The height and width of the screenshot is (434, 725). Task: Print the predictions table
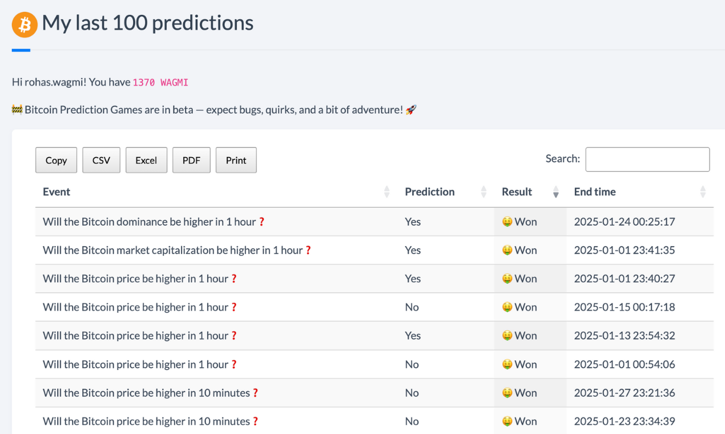tap(236, 160)
